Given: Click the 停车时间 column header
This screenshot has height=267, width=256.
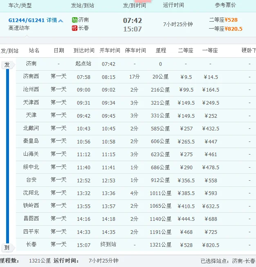Looking at the screenshot, I should (x=135, y=50).
